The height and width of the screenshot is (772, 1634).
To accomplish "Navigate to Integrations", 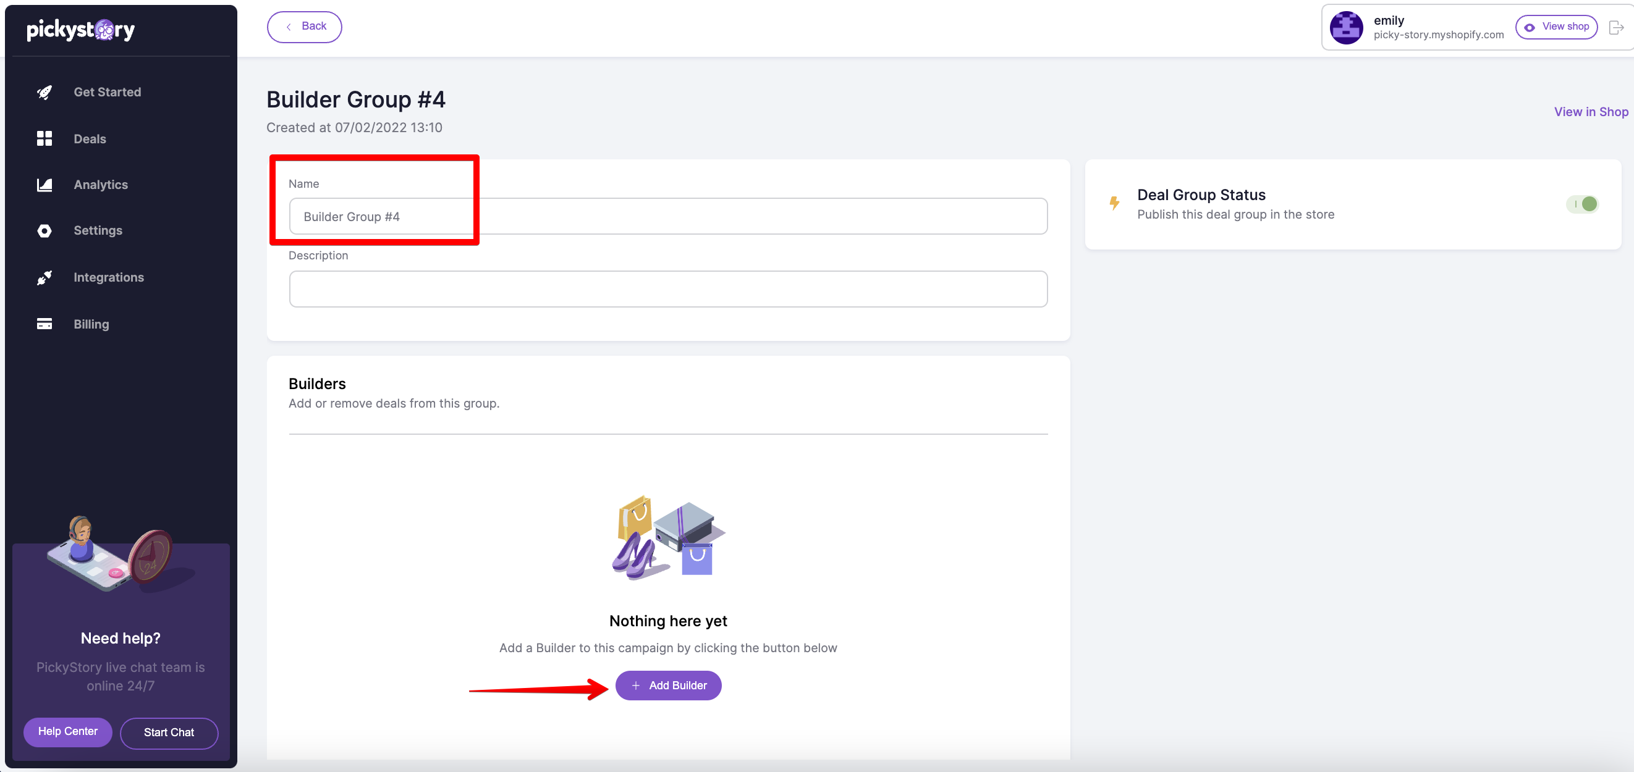I will [x=109, y=278].
